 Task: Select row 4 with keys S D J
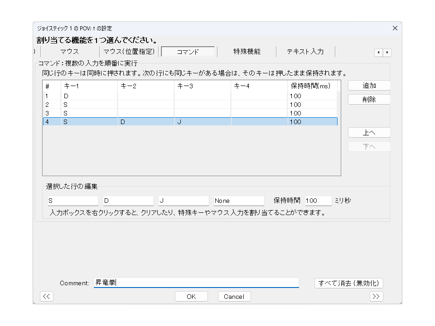coord(190,122)
